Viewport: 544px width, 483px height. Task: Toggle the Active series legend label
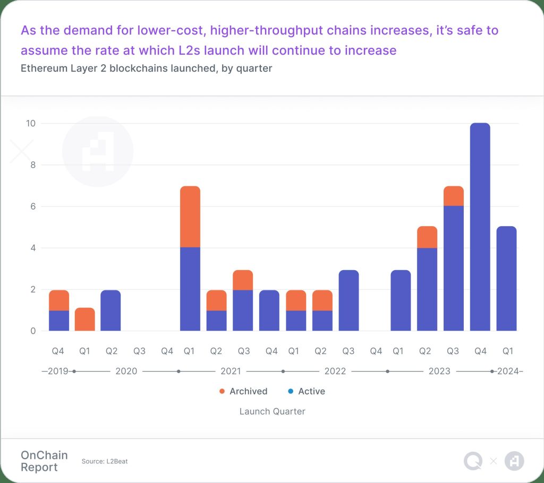pyautogui.click(x=311, y=391)
